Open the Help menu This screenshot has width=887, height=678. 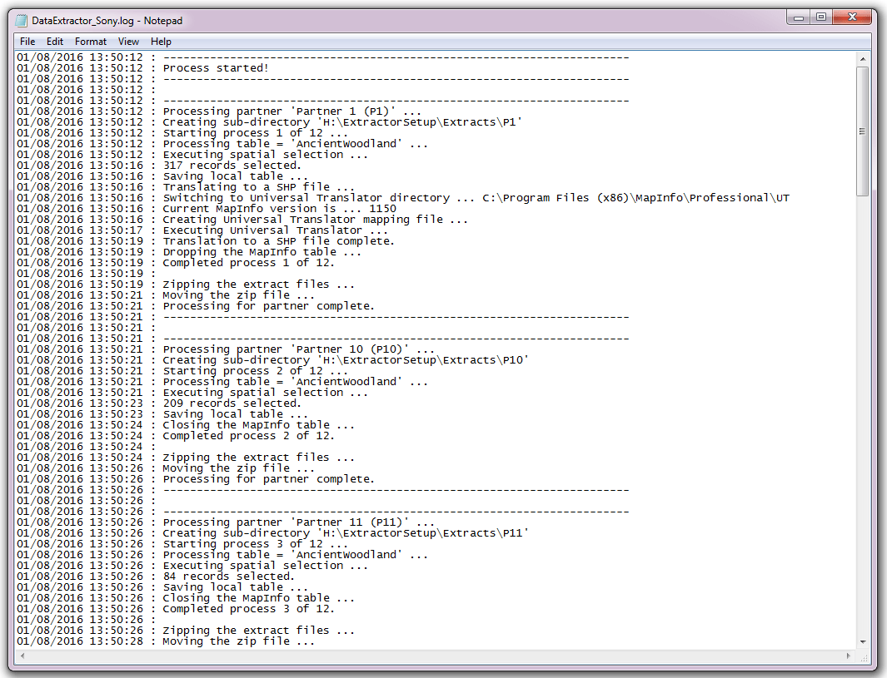[x=161, y=41]
